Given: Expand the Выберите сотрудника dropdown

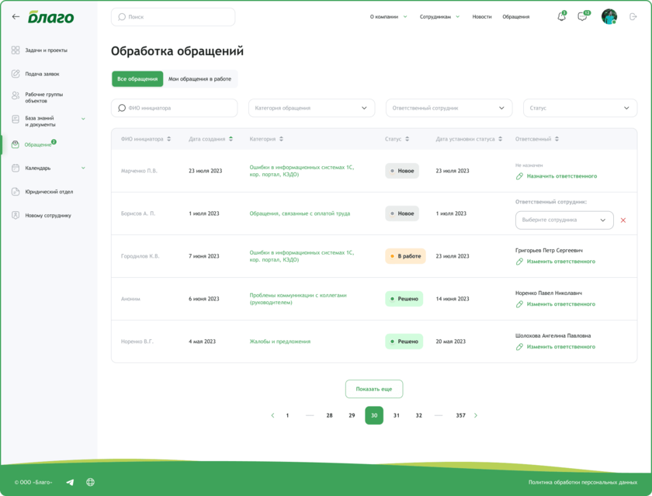Looking at the screenshot, I should click(x=564, y=220).
